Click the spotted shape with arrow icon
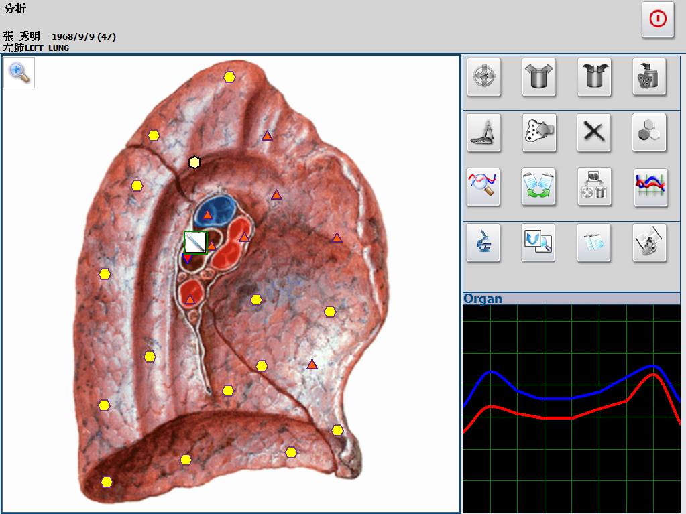Image resolution: width=686 pixels, height=514 pixels. click(538, 132)
